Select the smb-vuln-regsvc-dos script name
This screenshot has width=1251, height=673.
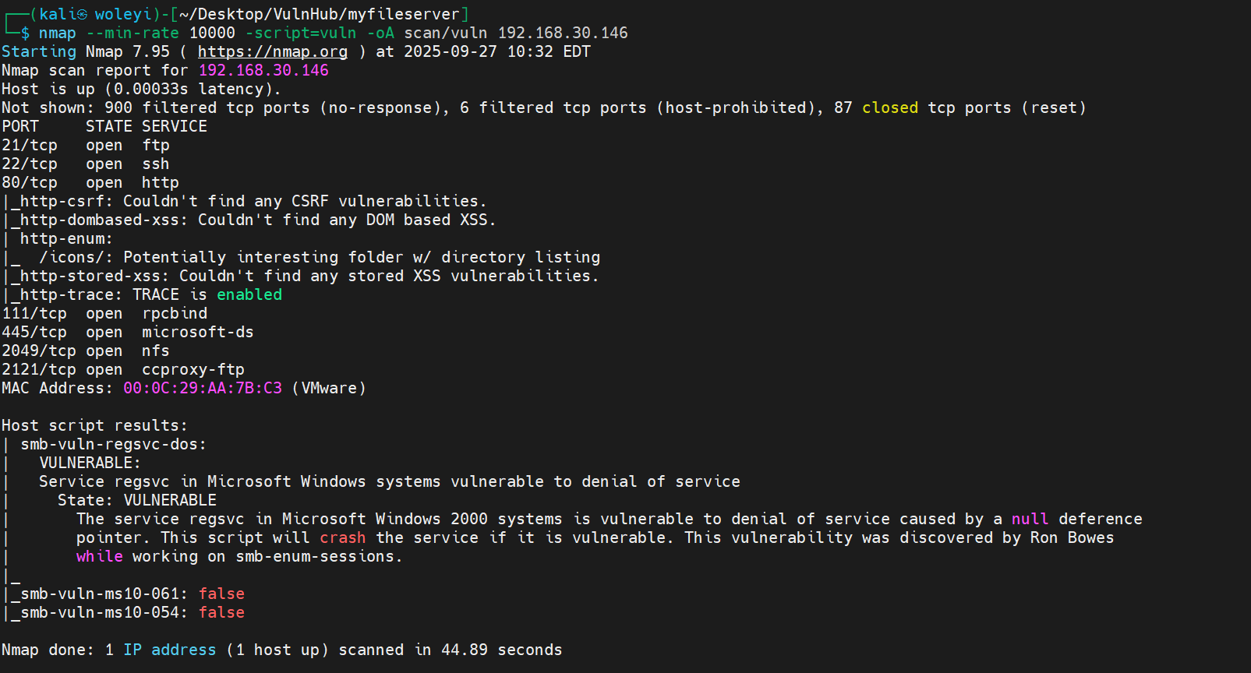[111, 444]
